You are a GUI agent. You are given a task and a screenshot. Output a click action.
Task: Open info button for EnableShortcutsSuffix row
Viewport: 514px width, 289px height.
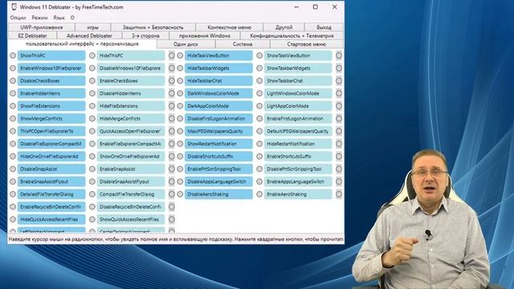coord(339,157)
